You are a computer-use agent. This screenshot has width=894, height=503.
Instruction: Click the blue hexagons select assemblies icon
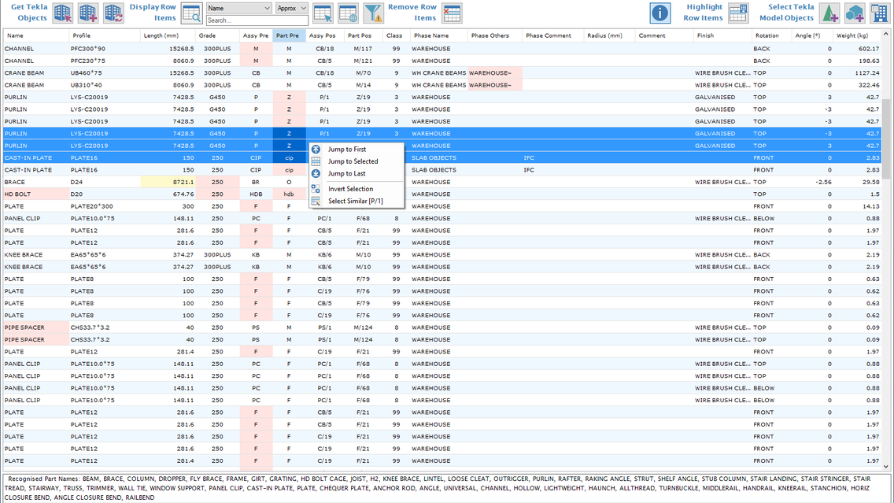855,13
